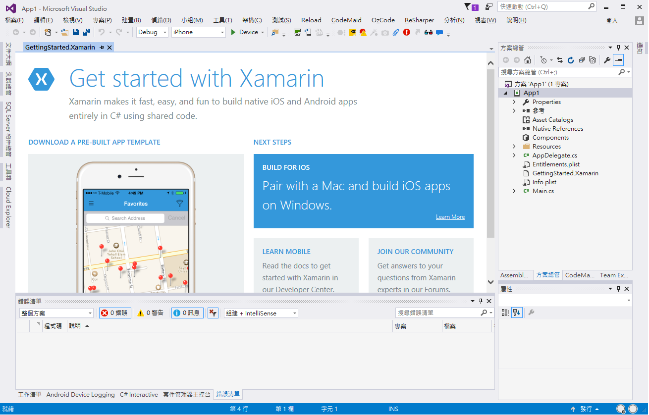Click the 發行 publish button in the status bar

click(585, 409)
